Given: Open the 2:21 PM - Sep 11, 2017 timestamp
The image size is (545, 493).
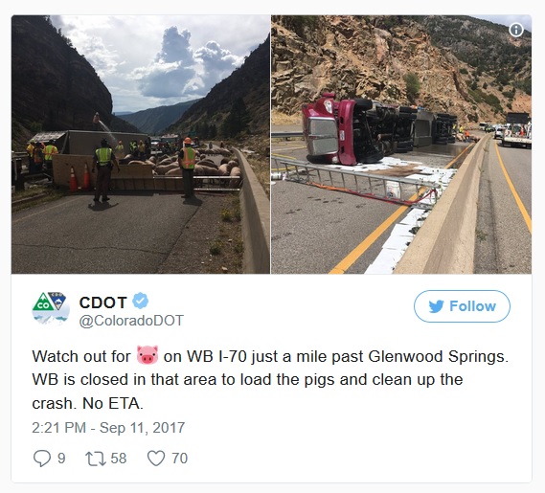Looking at the screenshot, I should click(x=108, y=427).
